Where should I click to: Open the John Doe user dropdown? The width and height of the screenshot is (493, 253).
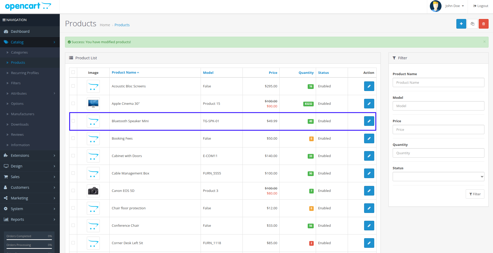pos(454,6)
